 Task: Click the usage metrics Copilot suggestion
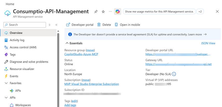[x=159, y=12]
